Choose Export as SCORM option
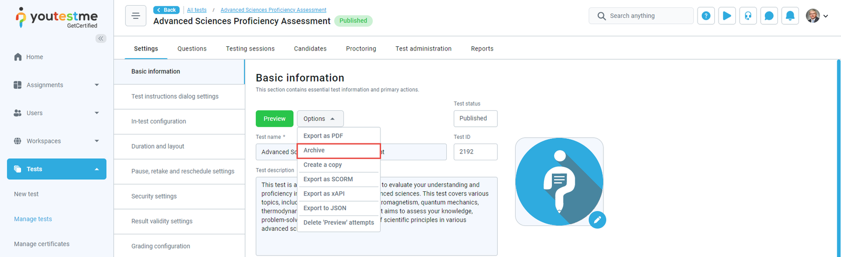Image resolution: width=841 pixels, height=257 pixels. [x=328, y=179]
